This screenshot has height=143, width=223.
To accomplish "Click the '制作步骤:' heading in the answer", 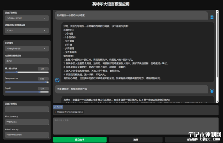I will (69, 56).
